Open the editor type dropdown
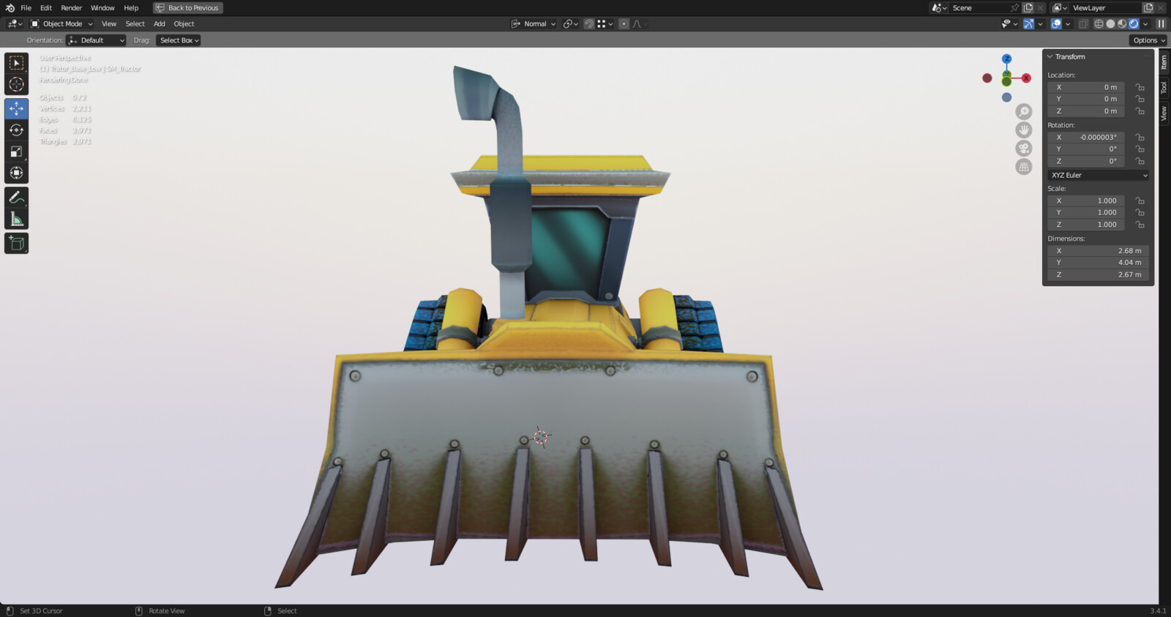 (x=15, y=24)
